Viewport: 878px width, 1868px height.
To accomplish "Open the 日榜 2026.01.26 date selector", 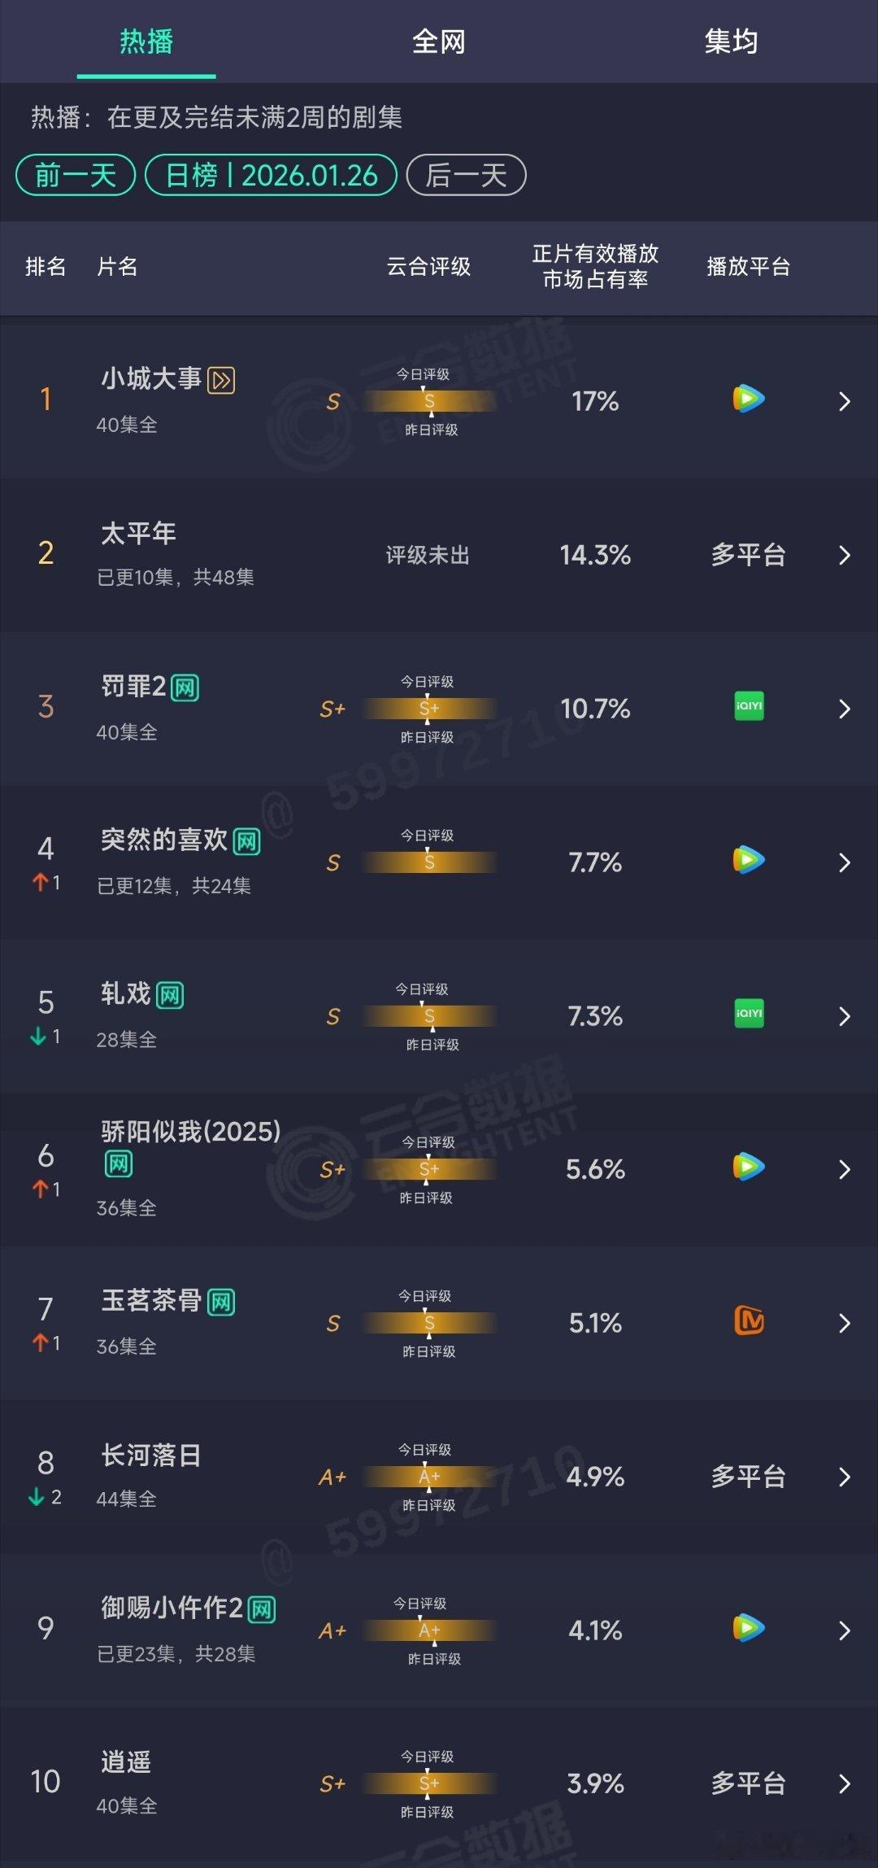I will 270,174.
